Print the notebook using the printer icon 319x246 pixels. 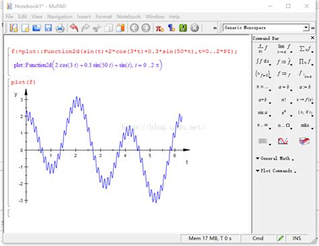(x=60, y=28)
